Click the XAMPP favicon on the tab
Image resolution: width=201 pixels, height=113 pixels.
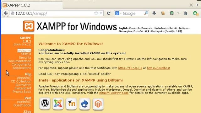pyautogui.click(x=5, y=5)
